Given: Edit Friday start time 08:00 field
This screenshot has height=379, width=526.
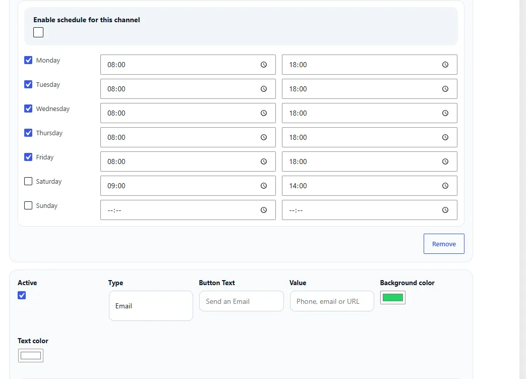Looking at the screenshot, I should 188,161.
